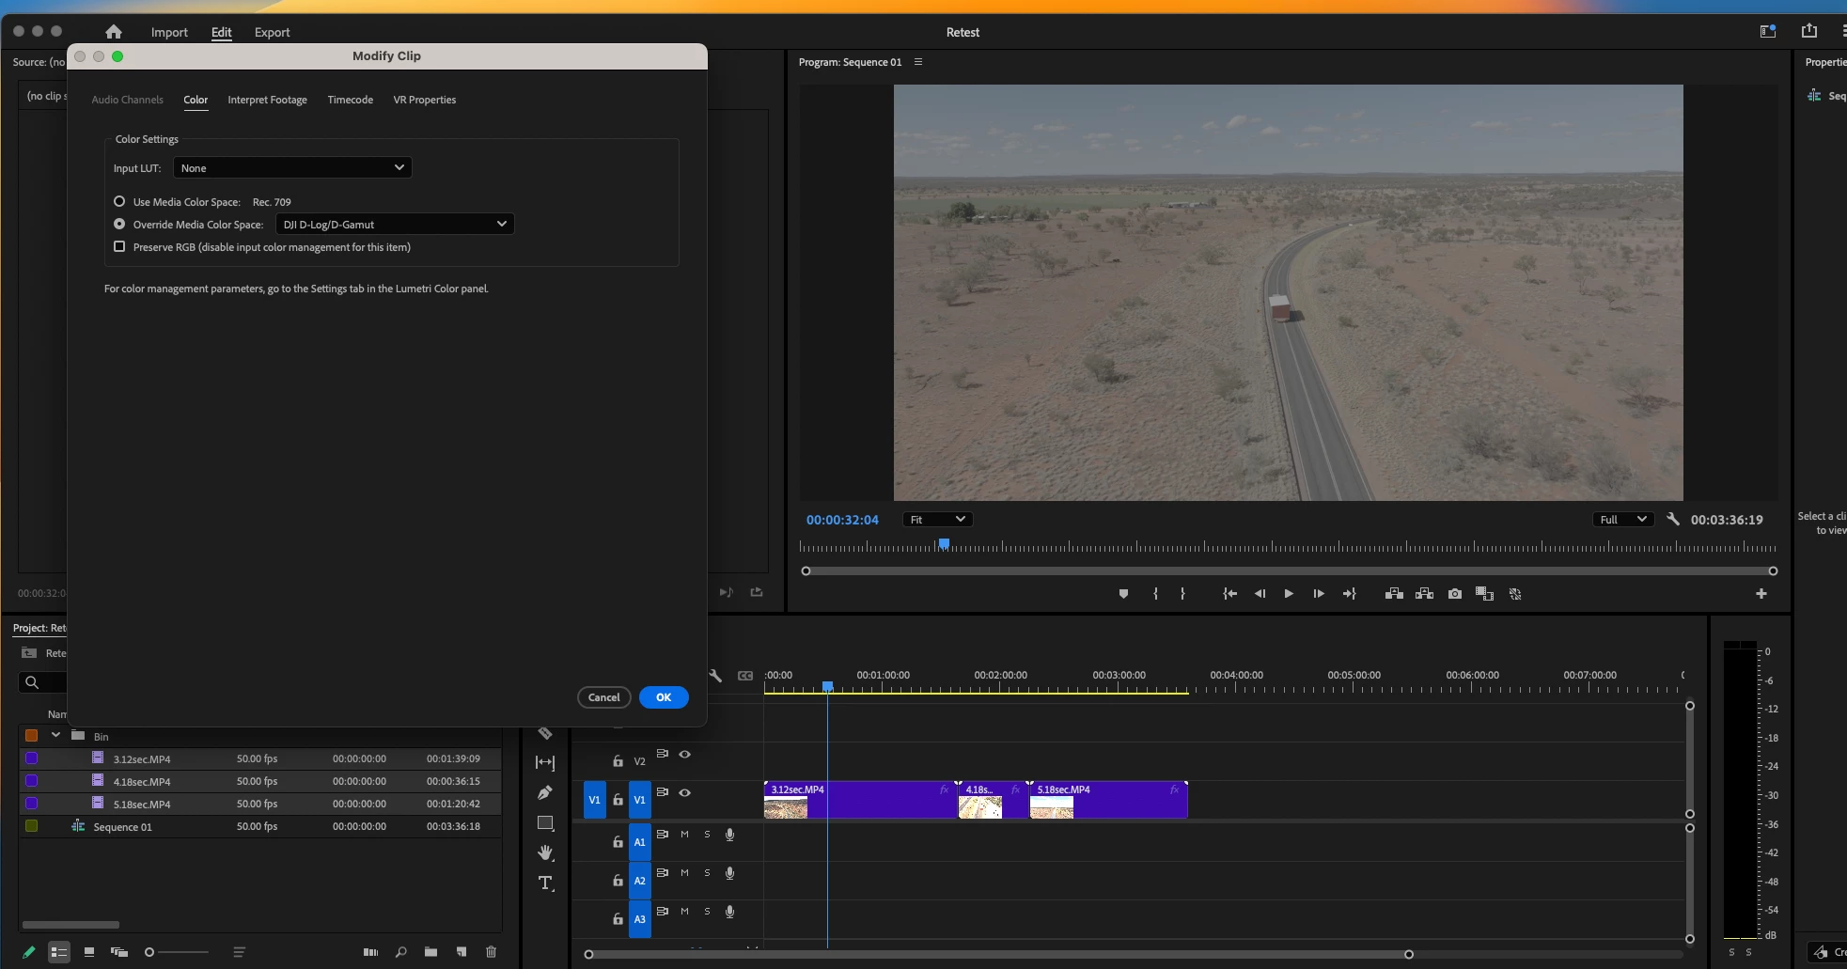Step forward one frame
The width and height of the screenshot is (1847, 969).
click(1319, 594)
